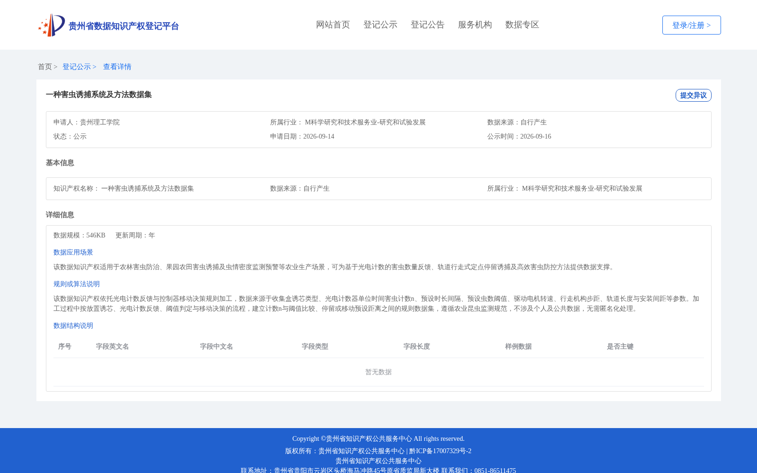The image size is (757, 473).
Task: Select the title 一种害虫诱捕系统及方法数据集
Action: pos(99,95)
